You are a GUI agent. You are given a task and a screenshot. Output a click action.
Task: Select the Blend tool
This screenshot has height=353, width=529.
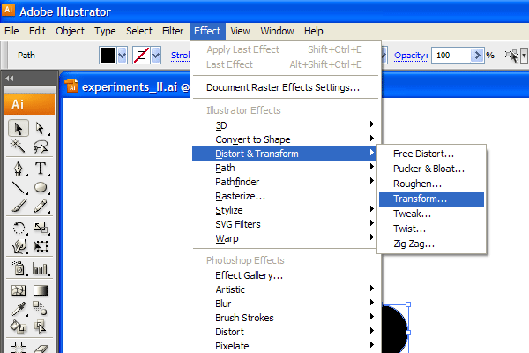[x=41, y=308]
